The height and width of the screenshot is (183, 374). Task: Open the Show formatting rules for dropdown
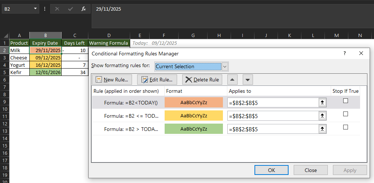pyautogui.click(x=225, y=66)
